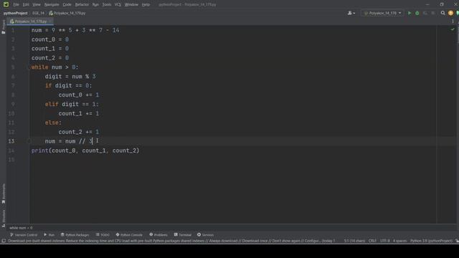Click the 'elif digit == 1:' code line
This screenshot has width=459, height=258.
coord(72,104)
